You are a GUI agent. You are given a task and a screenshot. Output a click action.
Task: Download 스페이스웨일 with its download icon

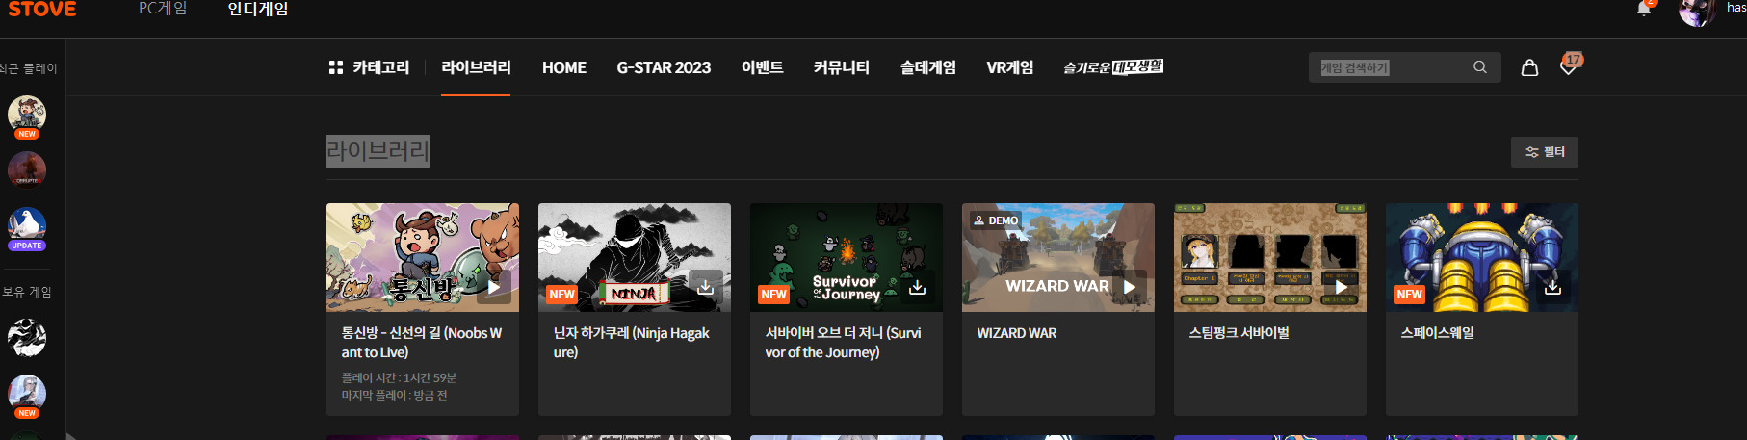click(1553, 286)
